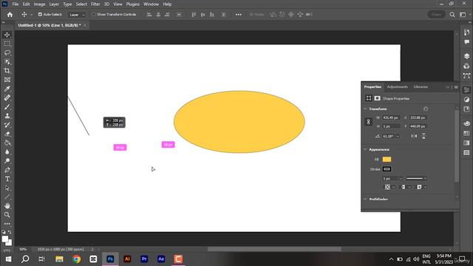
Task: Click the foreground color swatch
Action: coord(5,239)
